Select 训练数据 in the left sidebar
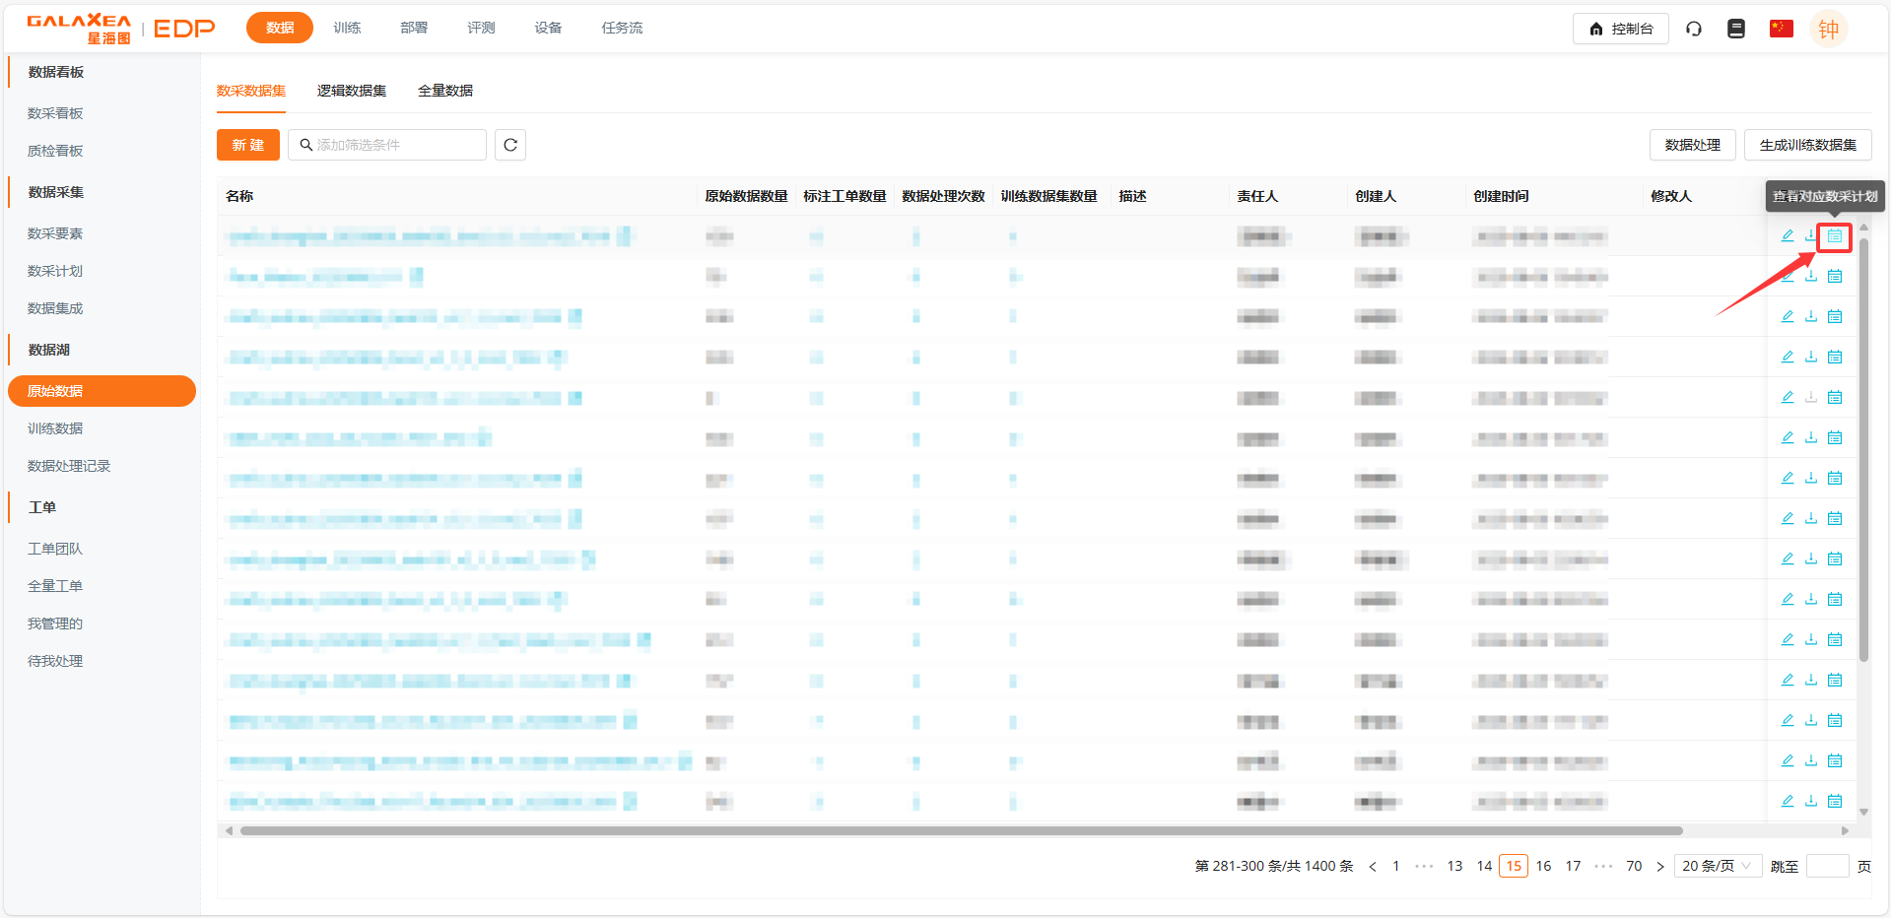The width and height of the screenshot is (1891, 918). (55, 428)
